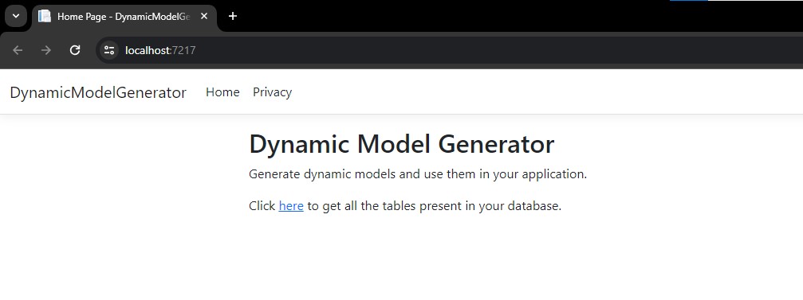
Task: Click the tab's page favicon icon
Action: click(x=45, y=17)
